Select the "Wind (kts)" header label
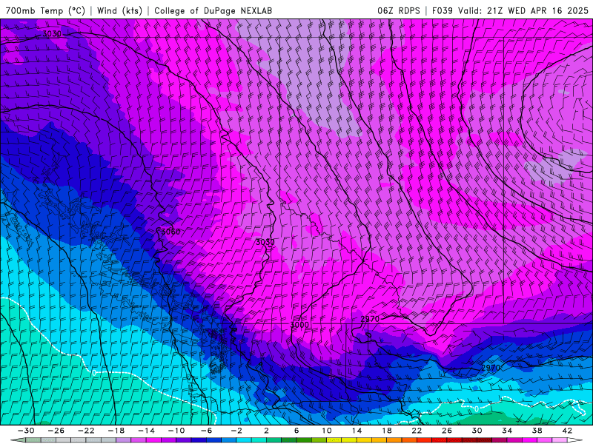 119,10
